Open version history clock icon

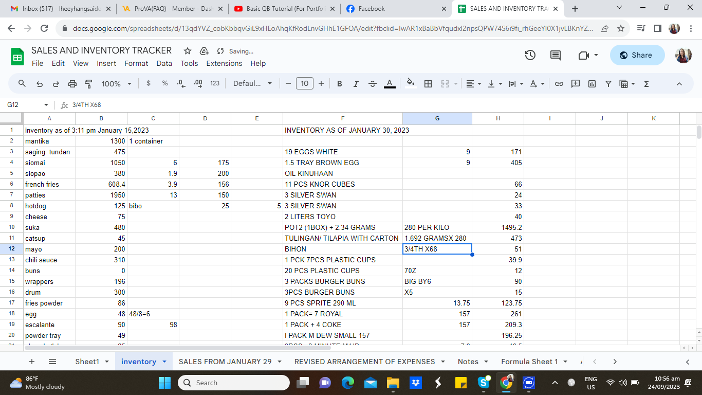pyautogui.click(x=530, y=55)
